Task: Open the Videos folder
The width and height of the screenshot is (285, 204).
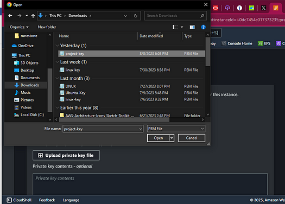Action: point(23,107)
